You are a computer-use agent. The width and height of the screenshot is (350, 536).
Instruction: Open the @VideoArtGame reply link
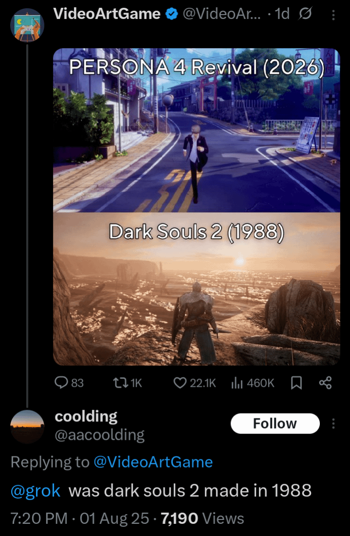(153, 462)
